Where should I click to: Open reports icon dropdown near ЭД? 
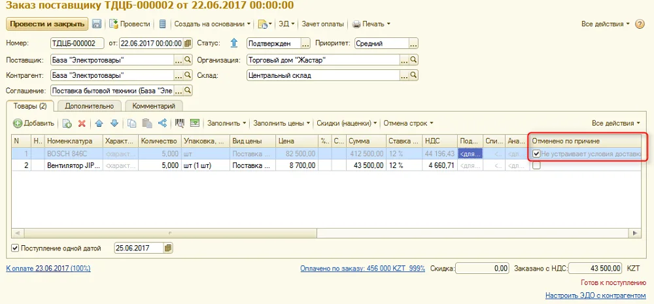[265, 24]
